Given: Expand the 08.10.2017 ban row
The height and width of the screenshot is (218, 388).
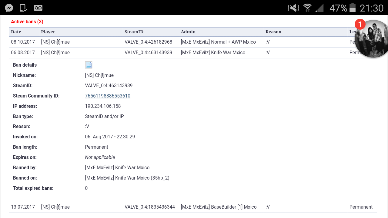Looking at the screenshot, I should click(x=193, y=42).
